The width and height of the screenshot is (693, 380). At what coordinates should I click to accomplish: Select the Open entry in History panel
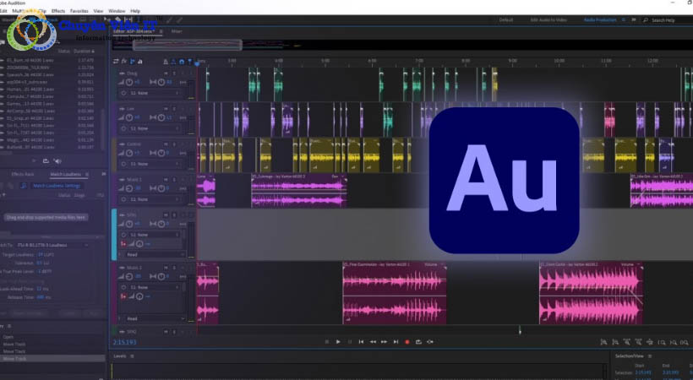(x=8, y=337)
